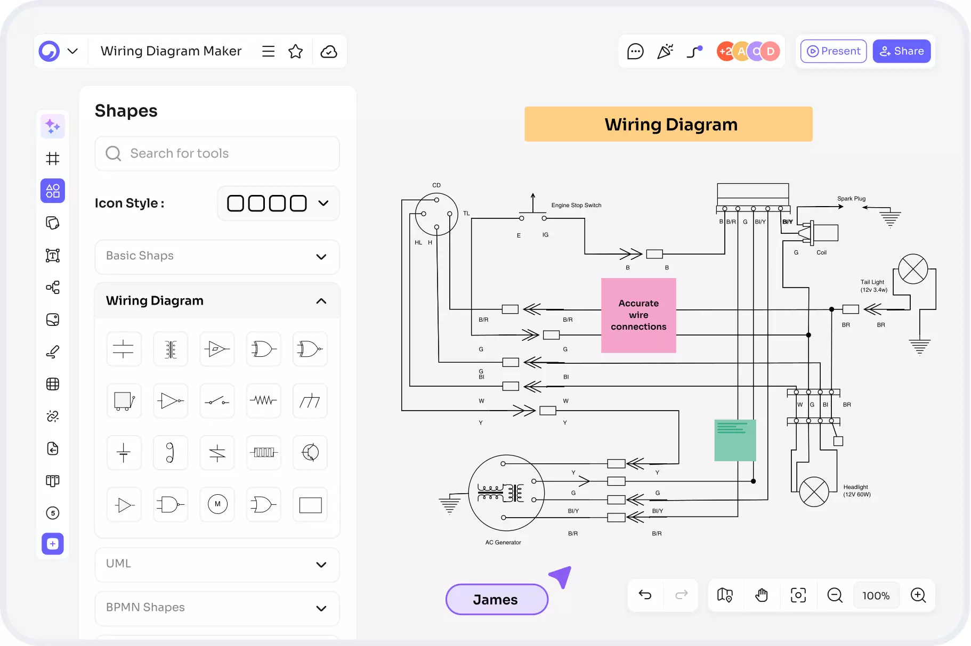Select the Hyperlink tool in the sidebar
Image resolution: width=971 pixels, height=646 pixels.
coord(52,416)
